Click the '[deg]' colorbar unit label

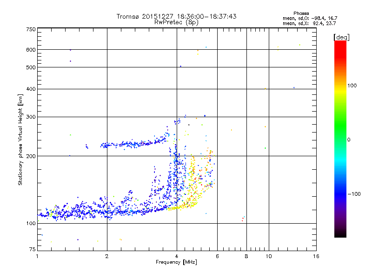click(x=341, y=37)
